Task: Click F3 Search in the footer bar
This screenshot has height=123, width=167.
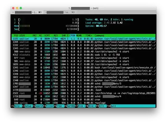Action: [x=38, y=106]
